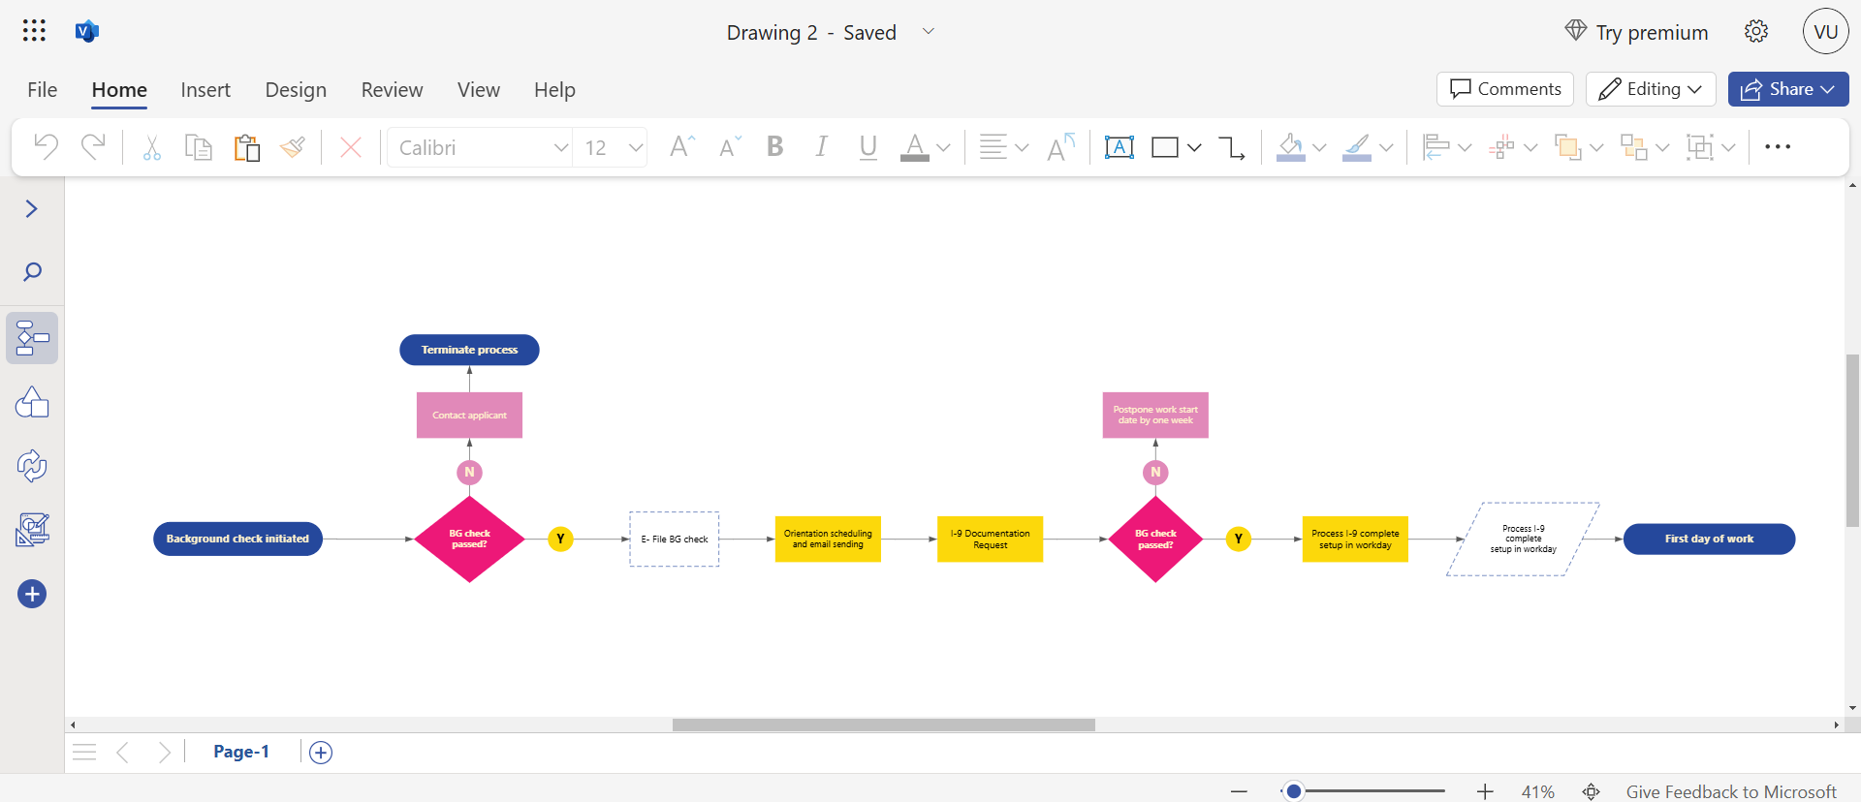Decrease the font size
Viewport: 1861px width, 802px height.
click(x=730, y=147)
